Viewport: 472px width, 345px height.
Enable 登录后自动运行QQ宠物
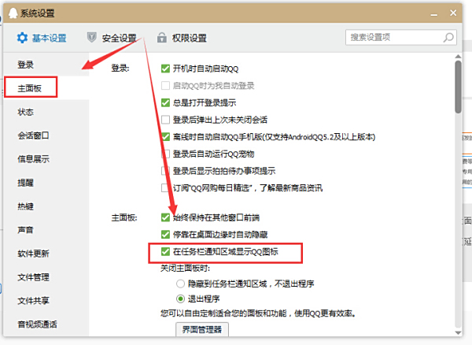[x=165, y=154]
